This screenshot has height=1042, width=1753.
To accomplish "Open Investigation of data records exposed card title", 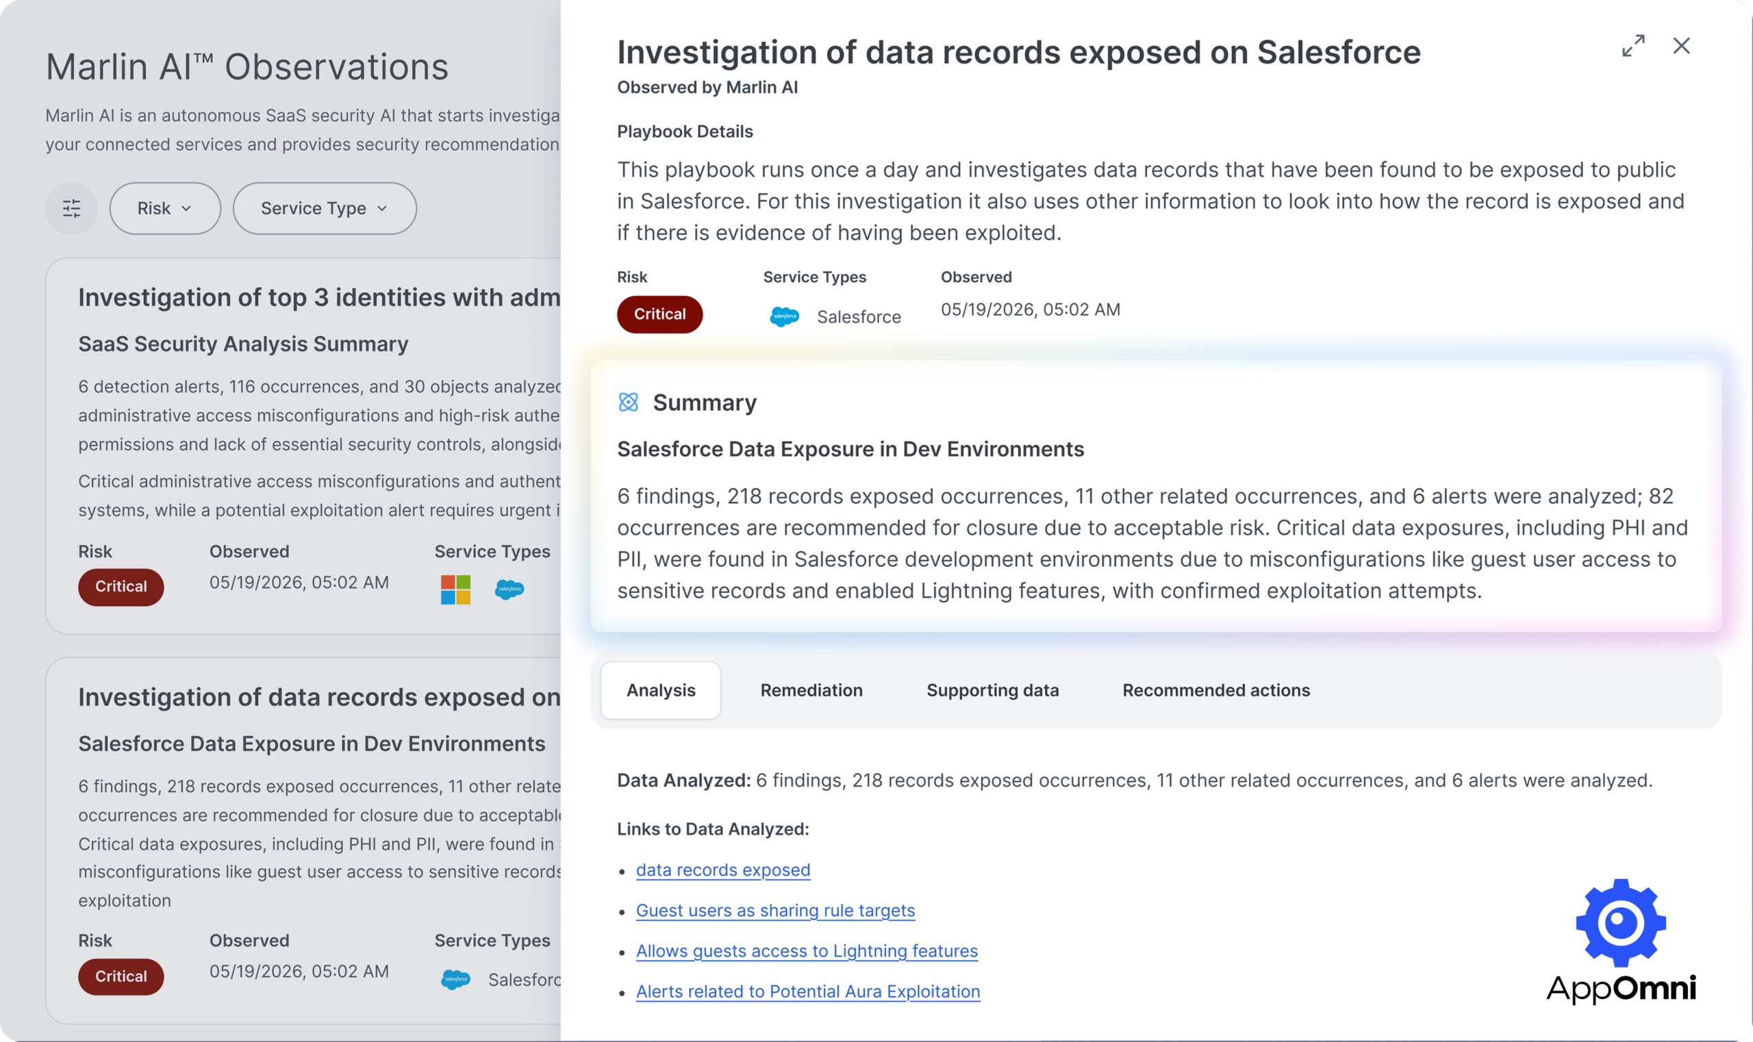I will coord(320,697).
